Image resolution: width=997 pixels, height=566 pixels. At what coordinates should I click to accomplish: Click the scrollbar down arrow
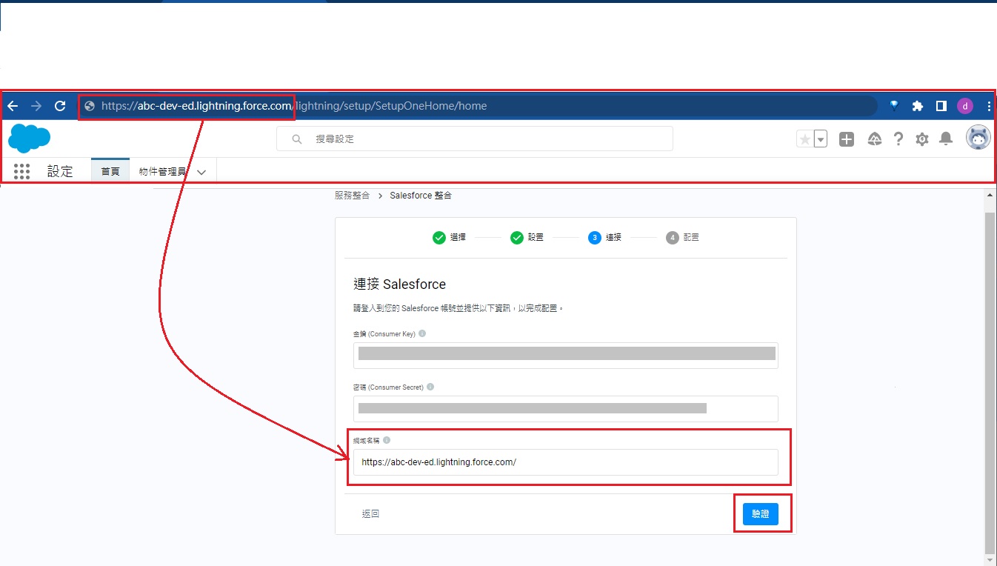tap(990, 561)
